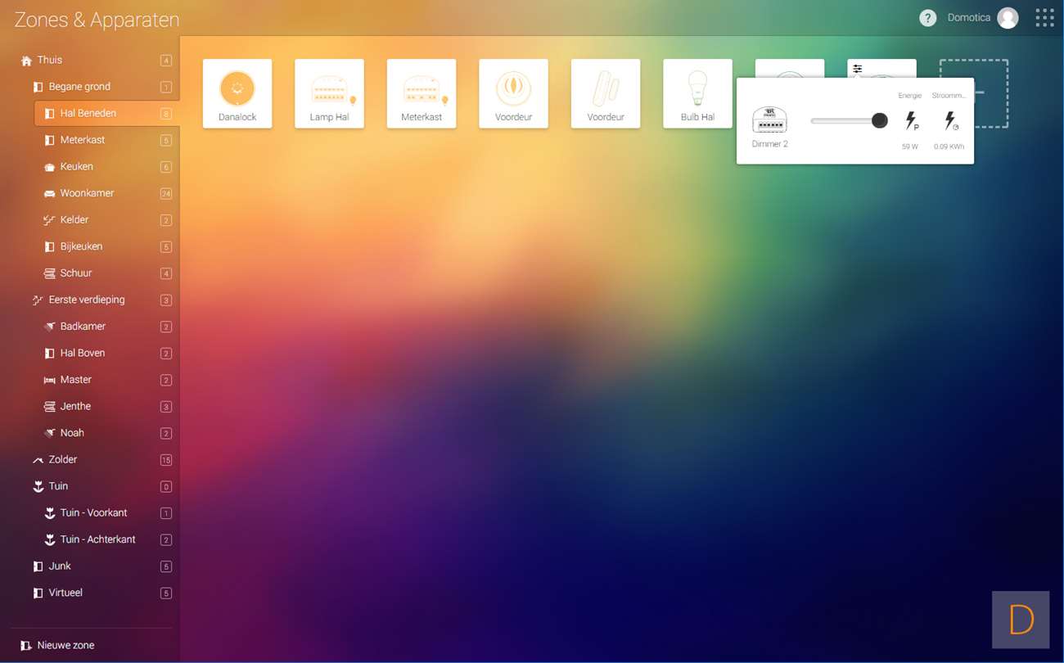Image resolution: width=1064 pixels, height=663 pixels.
Task: Click the new zone icon at the sidebar bottom
Action: pyautogui.click(x=26, y=646)
